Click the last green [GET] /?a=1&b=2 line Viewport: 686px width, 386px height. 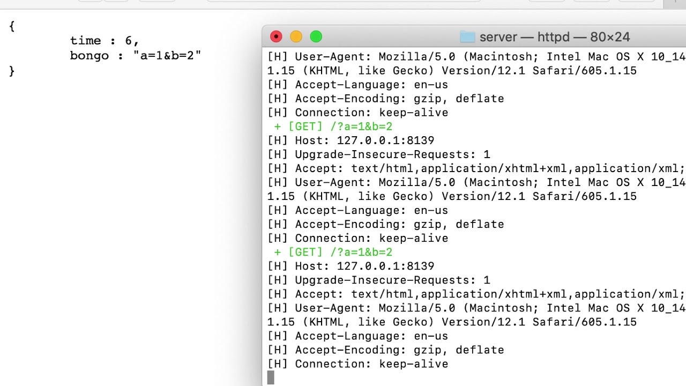[333, 252]
